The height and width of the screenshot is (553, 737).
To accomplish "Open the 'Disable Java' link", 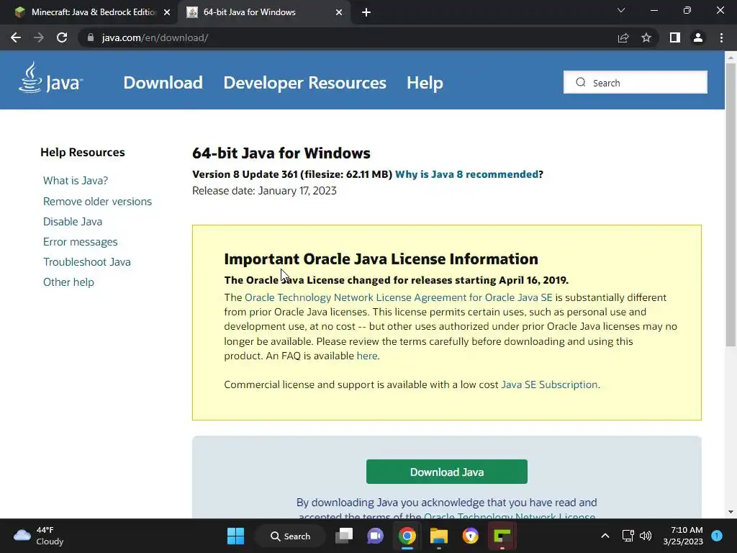I will tap(73, 222).
